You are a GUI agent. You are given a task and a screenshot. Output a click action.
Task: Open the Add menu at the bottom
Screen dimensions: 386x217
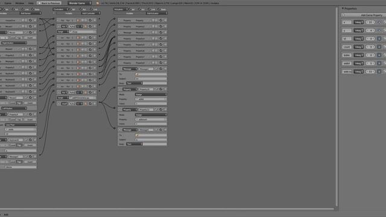tap(6, 215)
